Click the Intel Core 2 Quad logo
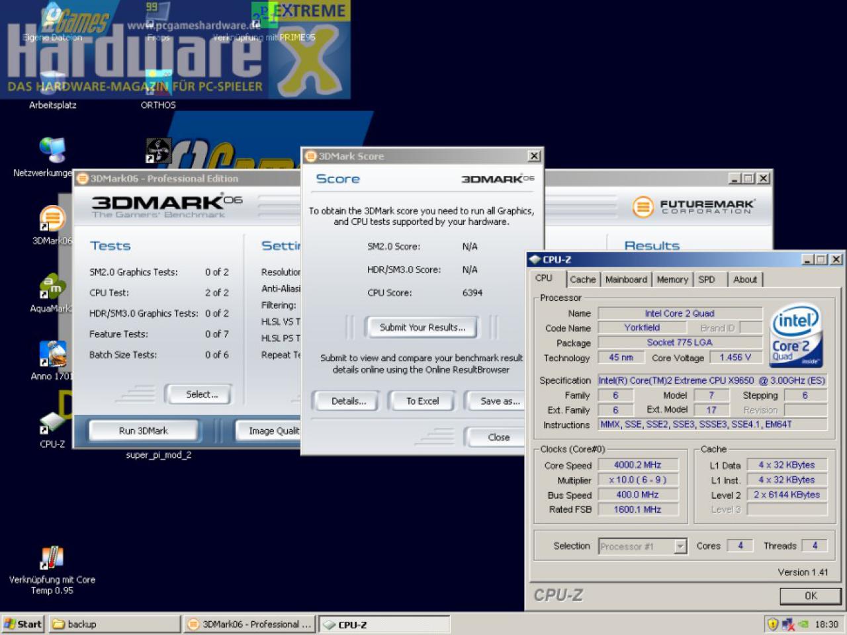Viewport: 847px width, 635px height. pos(796,335)
